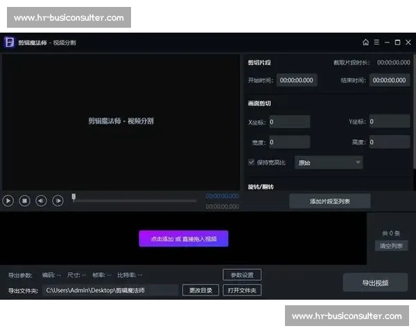Maximize the 剪辑魔法师 window
The image size is (416, 333).
(x=397, y=42)
